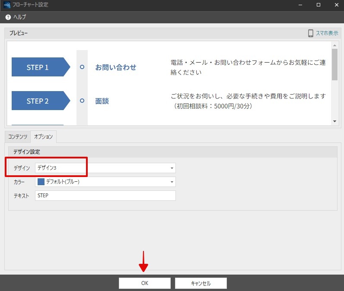Viewport: 344px width, 291px height.
Task: Click the help question mark icon
Action: (x=8, y=17)
